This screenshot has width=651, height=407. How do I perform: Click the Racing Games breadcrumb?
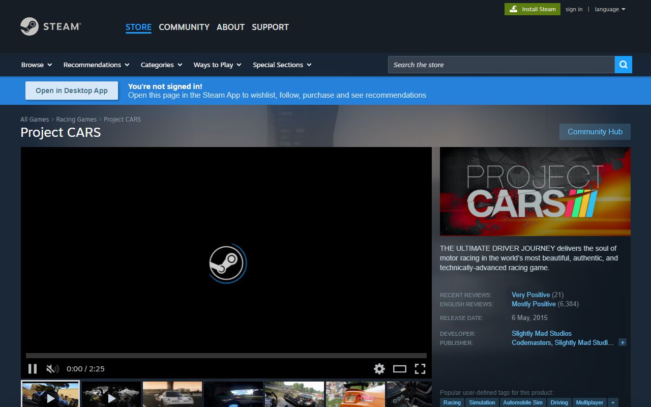[76, 119]
